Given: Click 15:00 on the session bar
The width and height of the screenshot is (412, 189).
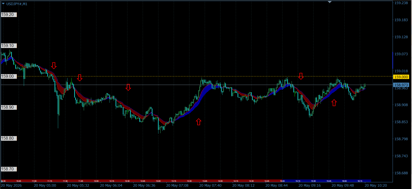Looking at the screenshot, I should (x=282, y=181).
